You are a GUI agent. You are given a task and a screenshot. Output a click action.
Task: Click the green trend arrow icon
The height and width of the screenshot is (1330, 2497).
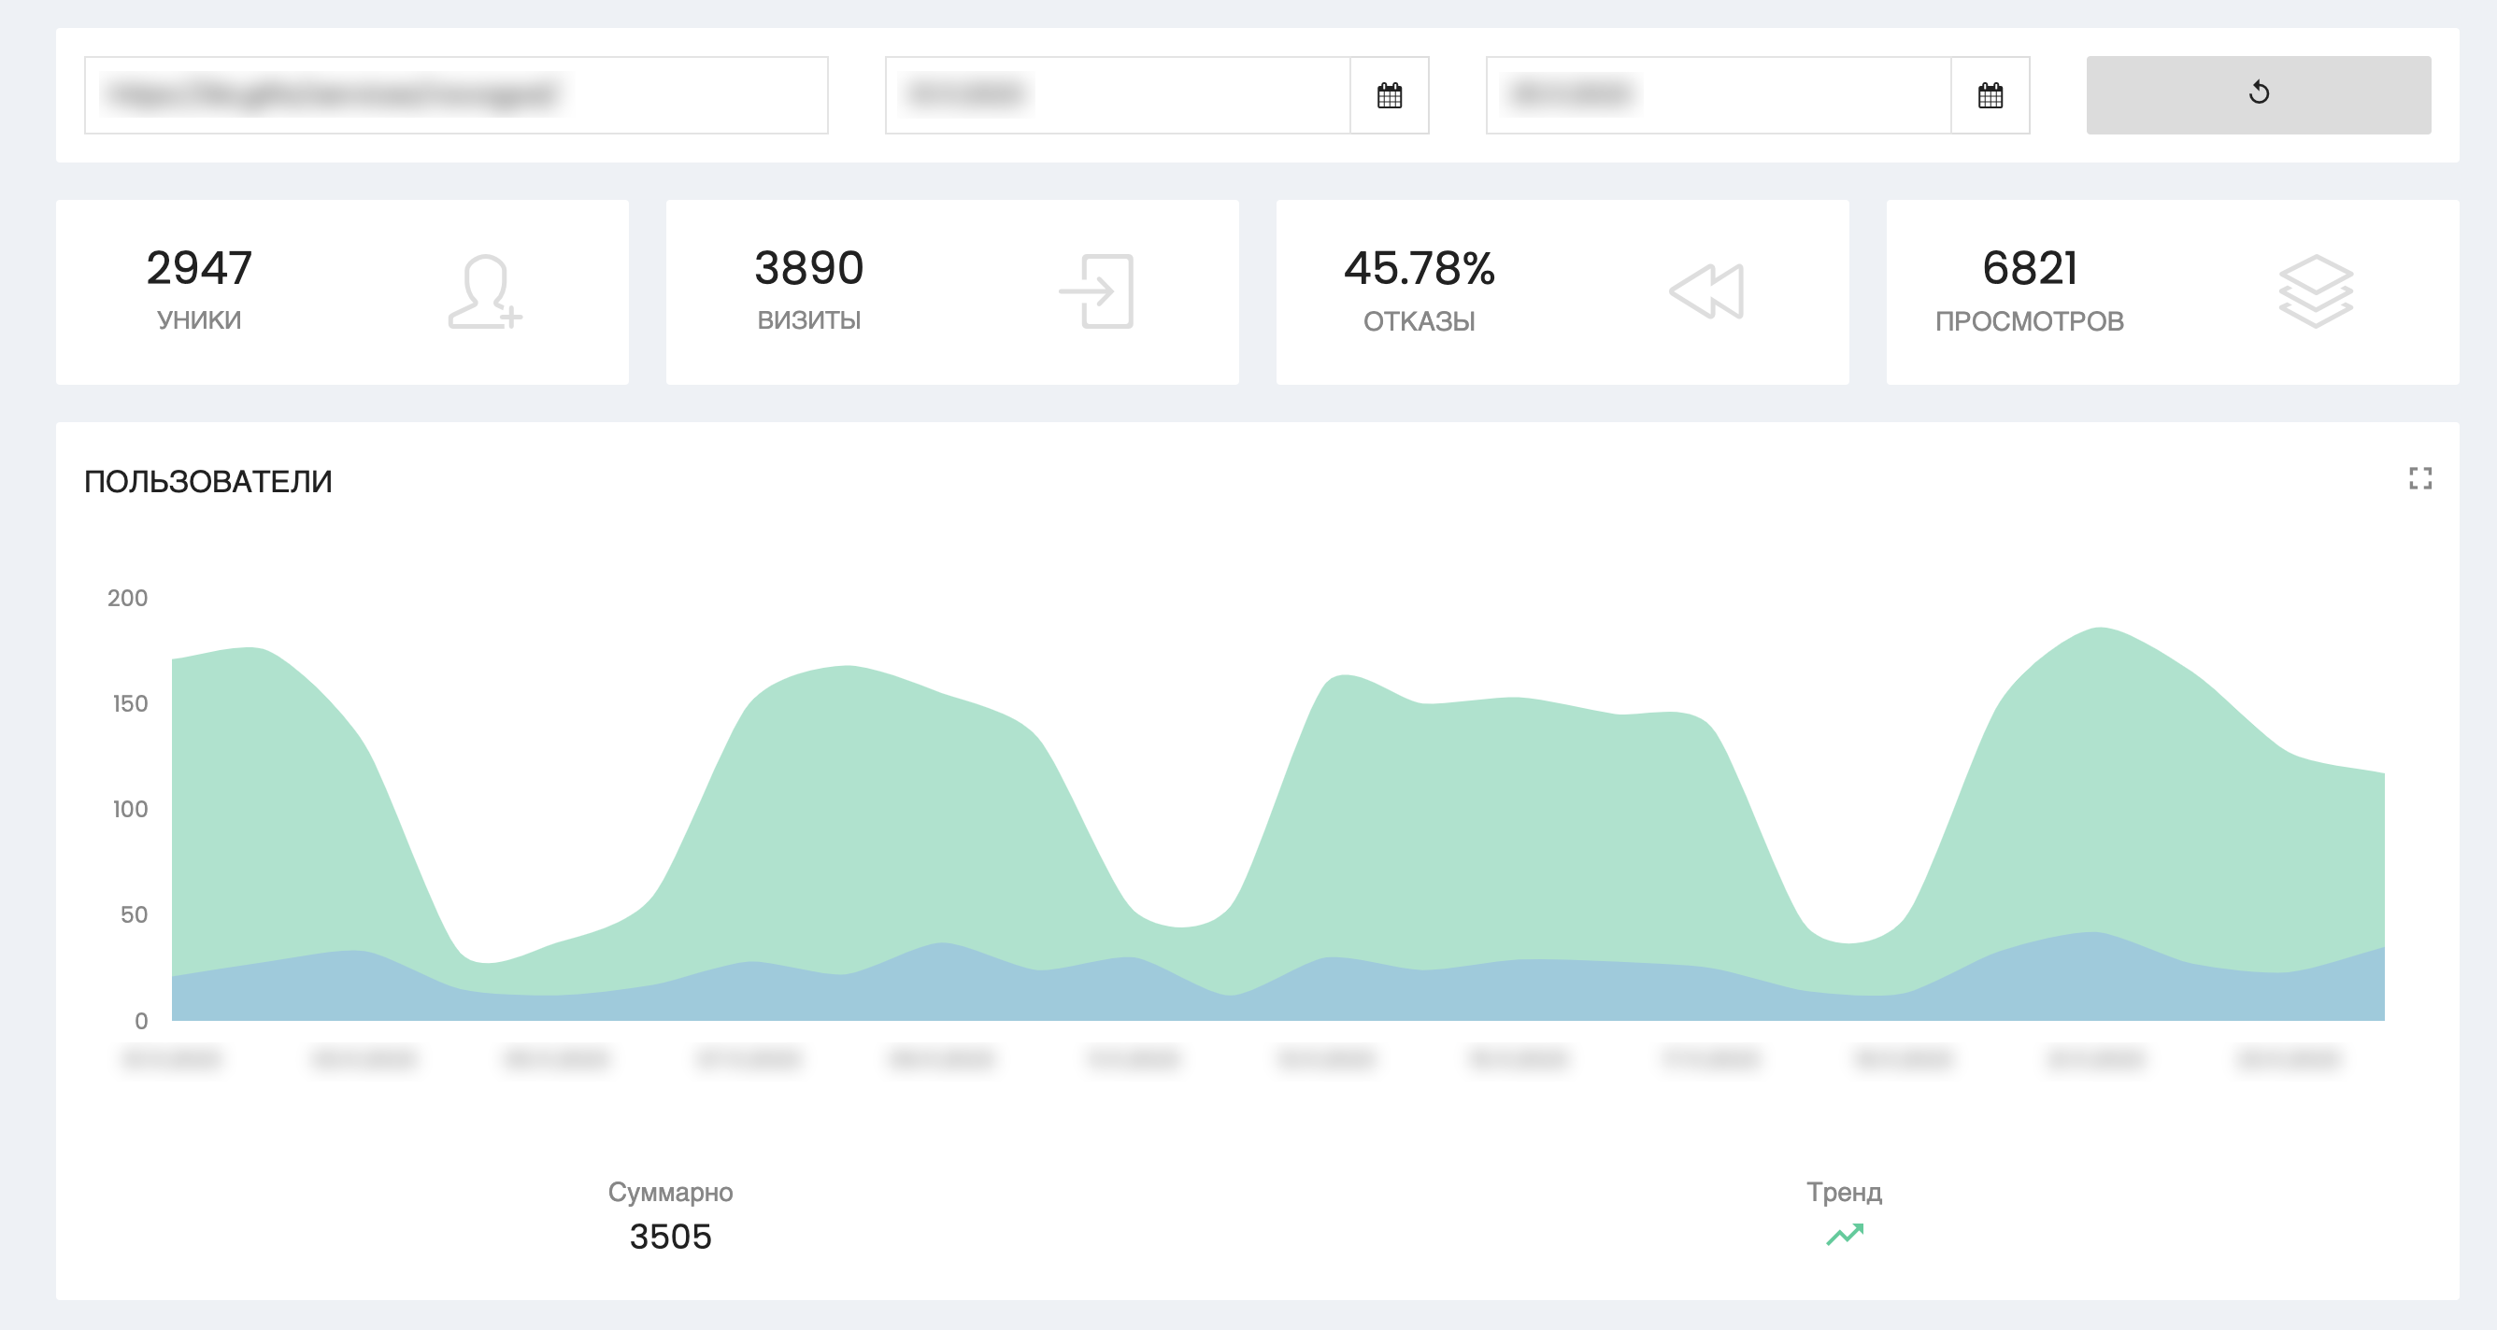pos(1845,1234)
